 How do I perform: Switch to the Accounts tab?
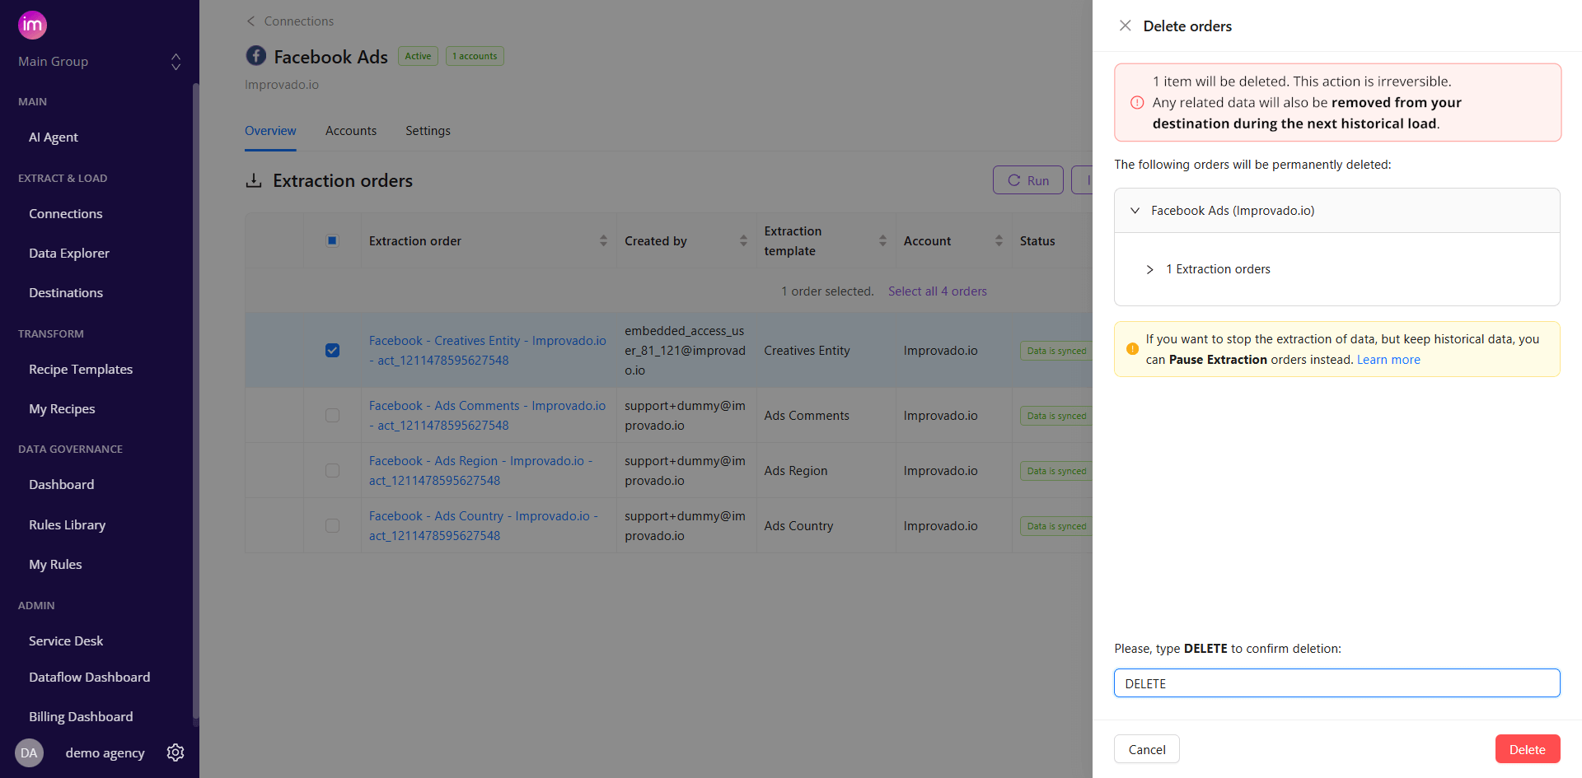[x=351, y=131]
